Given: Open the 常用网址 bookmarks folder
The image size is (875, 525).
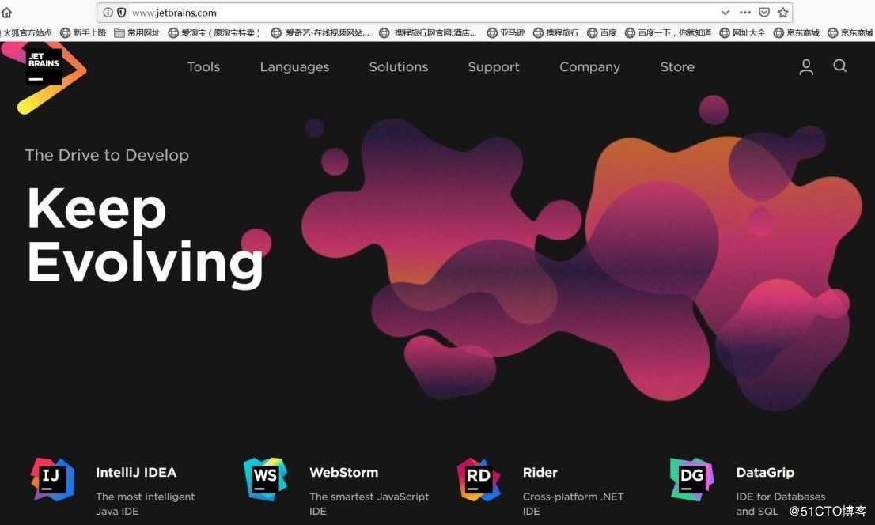Looking at the screenshot, I should tap(138, 33).
